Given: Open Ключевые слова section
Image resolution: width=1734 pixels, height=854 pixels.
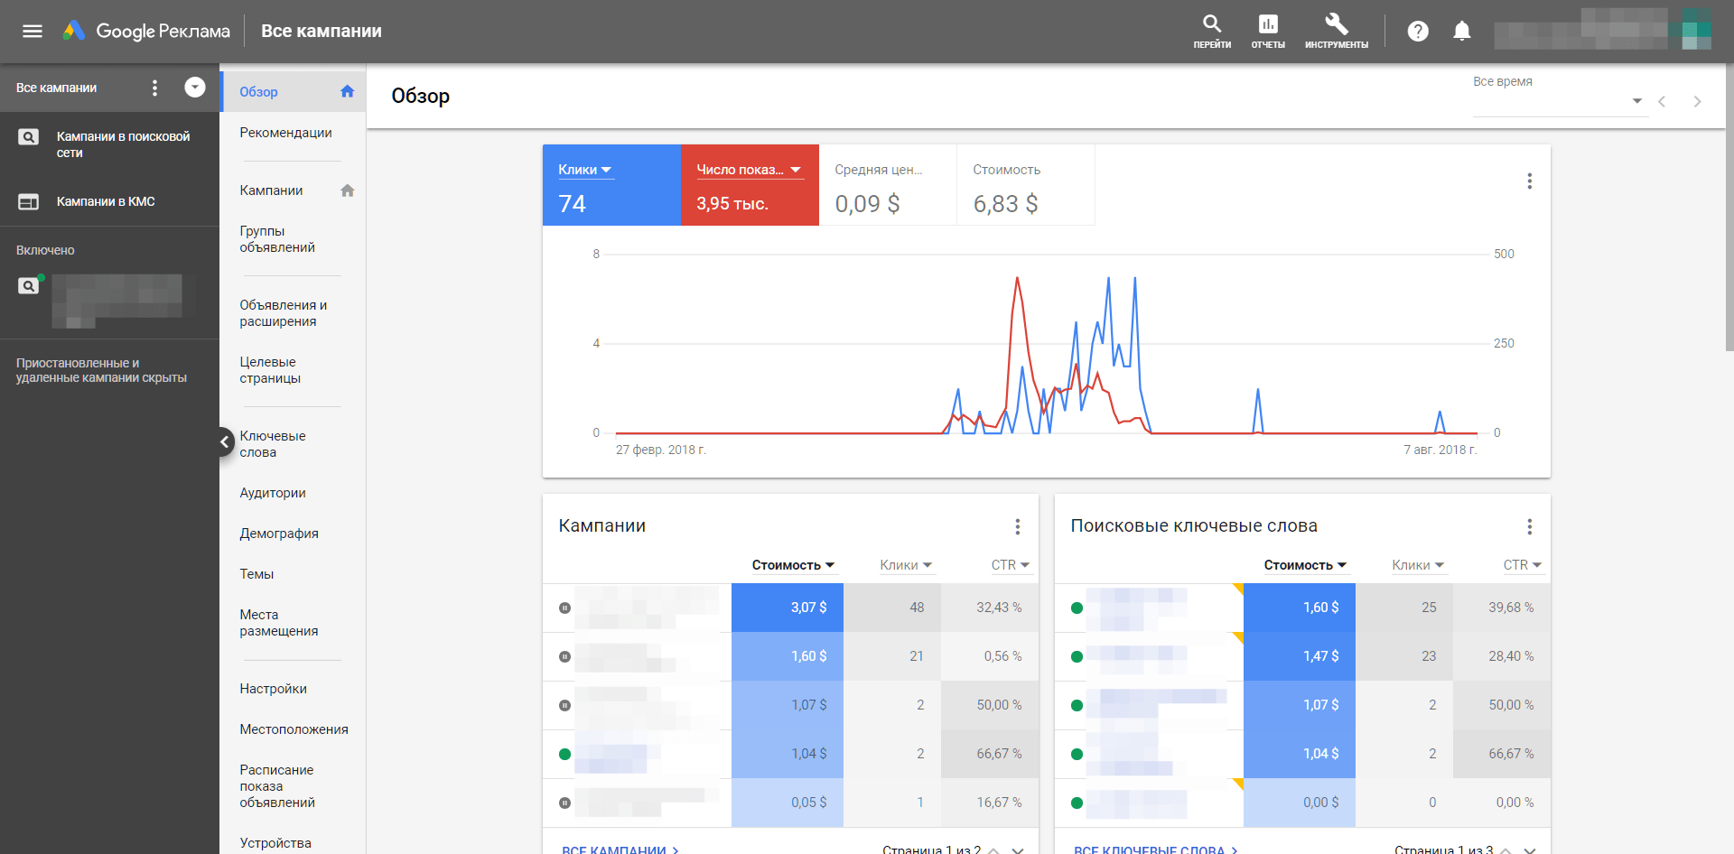Looking at the screenshot, I should pos(273,444).
